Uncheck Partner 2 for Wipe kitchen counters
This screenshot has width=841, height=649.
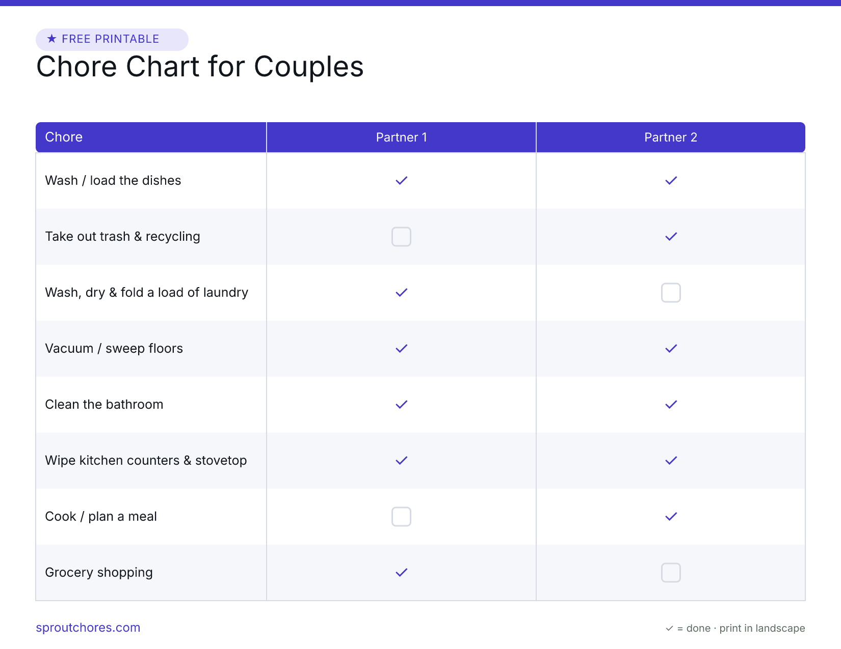(671, 461)
